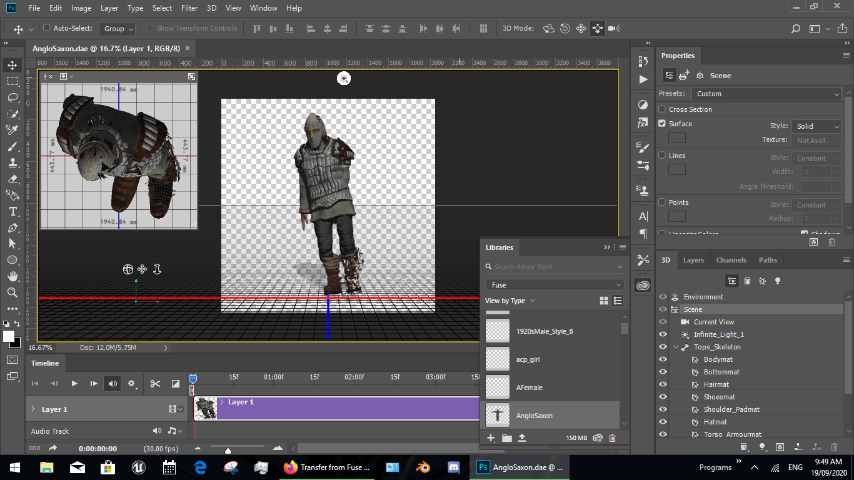Select the Zoom tool
Screen dimensions: 854x480
[x=12, y=292]
